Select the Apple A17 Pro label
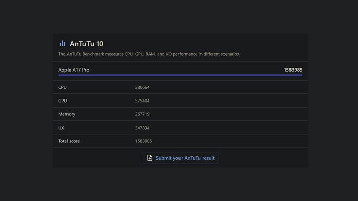 [74, 70]
